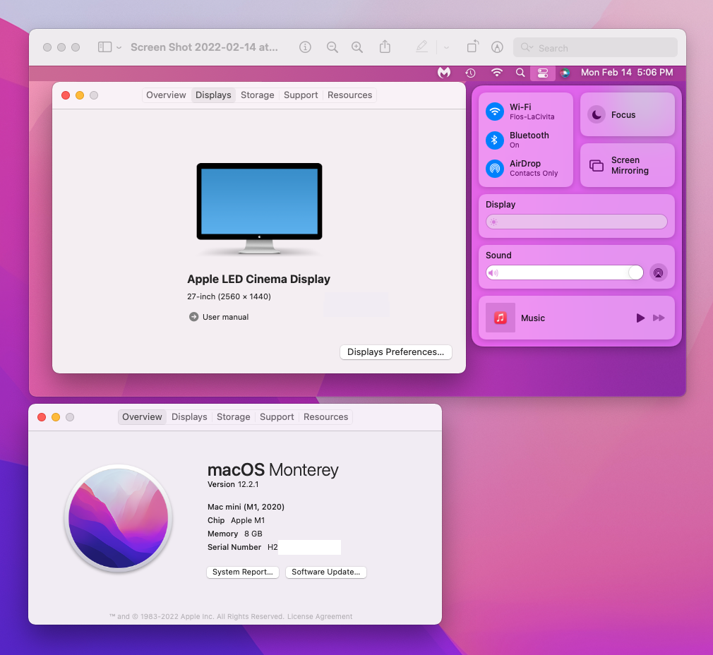The image size is (713, 655).
Task: Toggle the Focus moon button
Action: point(597,114)
